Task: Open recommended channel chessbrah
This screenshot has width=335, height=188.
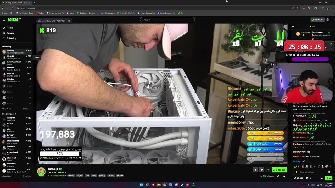Action: [x=16, y=159]
